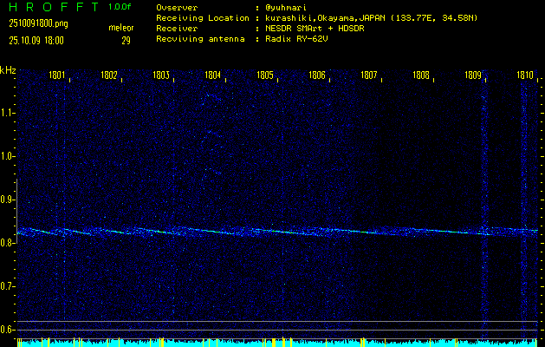Select the 25.10.09 18:00 timestamp
Image resolution: width=545 pixels, height=347 pixels.
point(36,40)
